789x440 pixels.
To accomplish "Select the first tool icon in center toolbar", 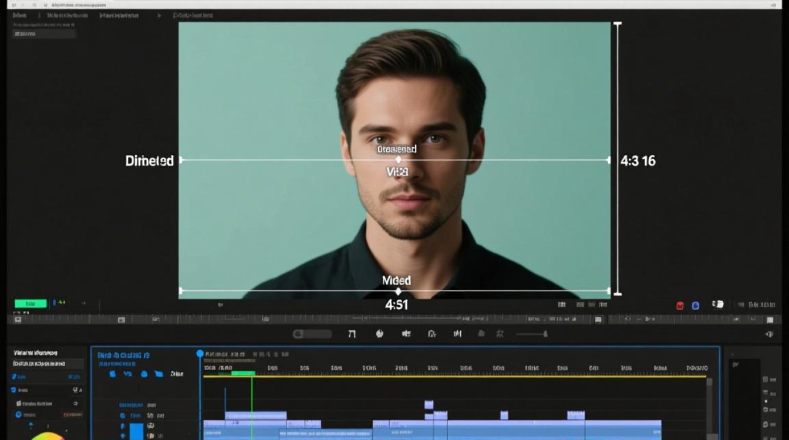I will [352, 334].
